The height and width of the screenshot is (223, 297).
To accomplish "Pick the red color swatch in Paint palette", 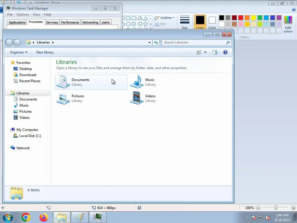I will [241, 18].
